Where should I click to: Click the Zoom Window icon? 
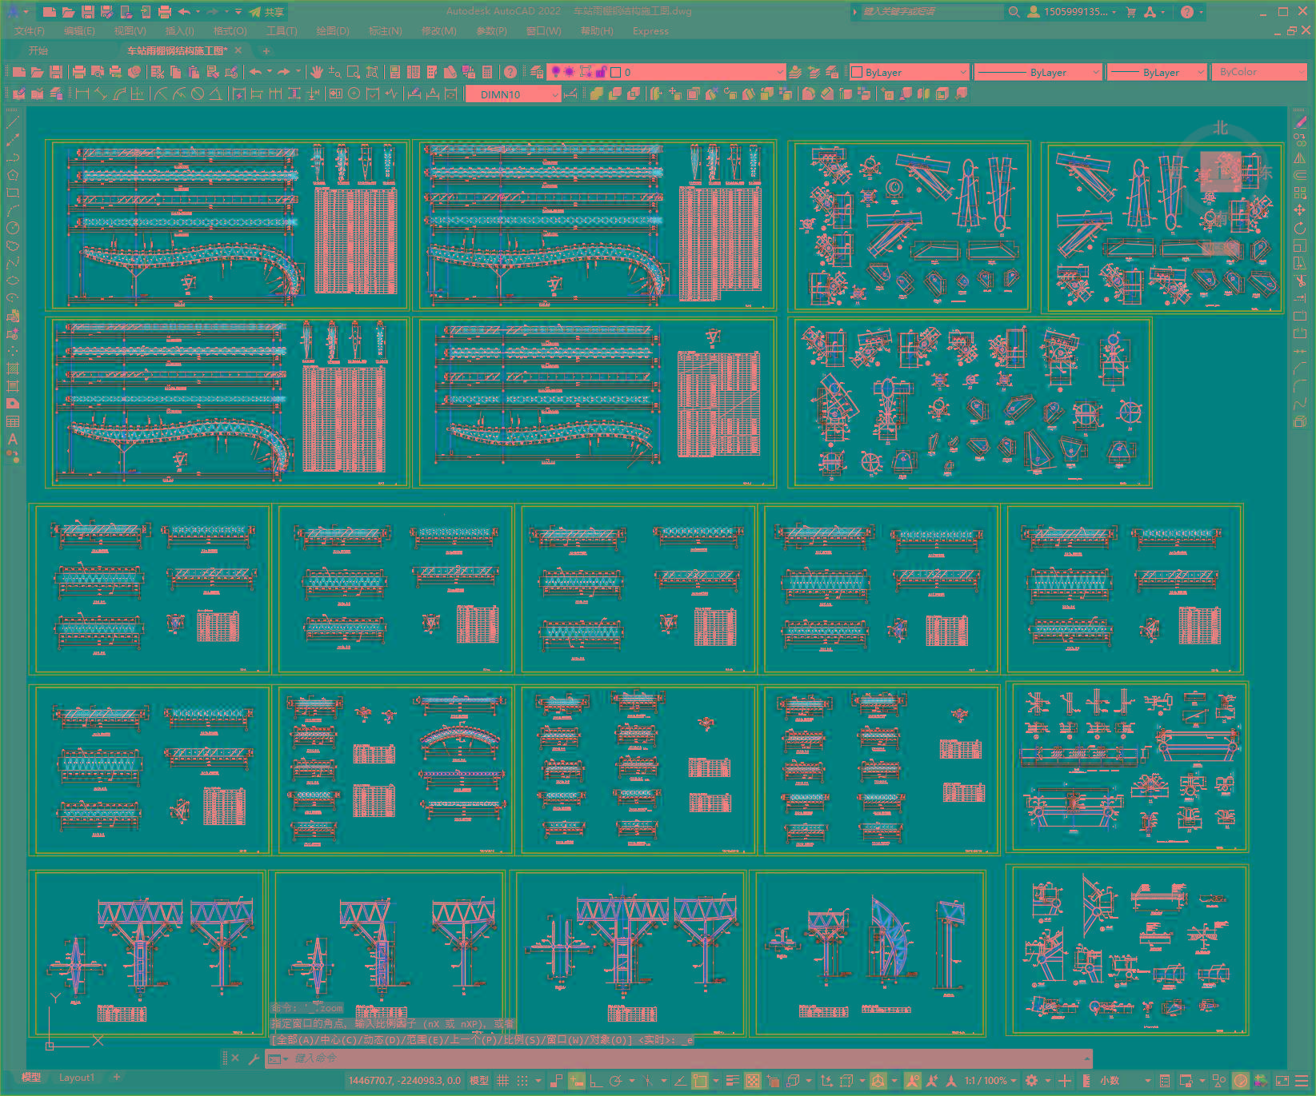point(354,72)
